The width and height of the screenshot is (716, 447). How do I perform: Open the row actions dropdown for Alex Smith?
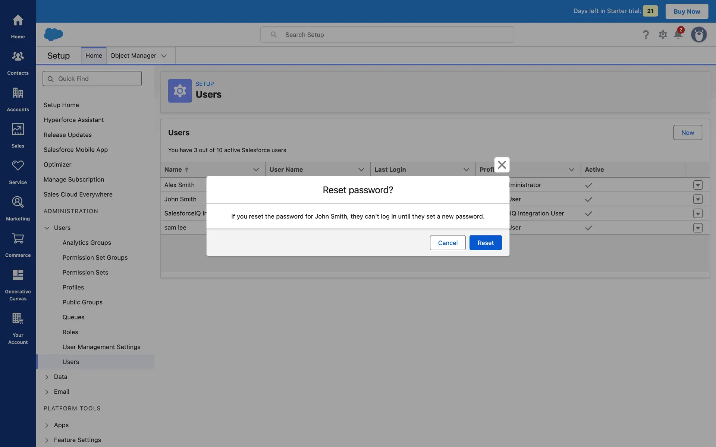[x=698, y=185]
